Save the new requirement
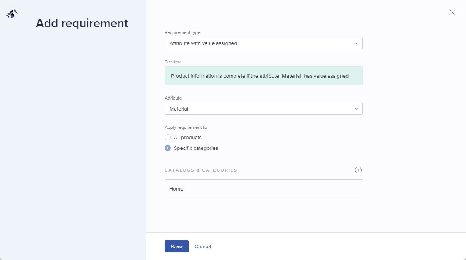This screenshot has width=466, height=260. [x=176, y=246]
